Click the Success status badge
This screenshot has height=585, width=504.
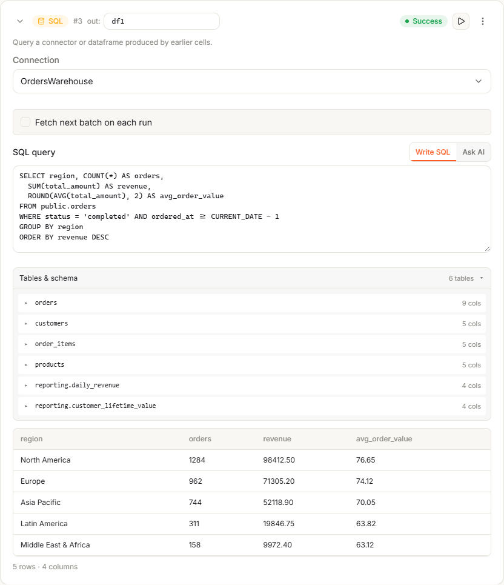click(423, 21)
